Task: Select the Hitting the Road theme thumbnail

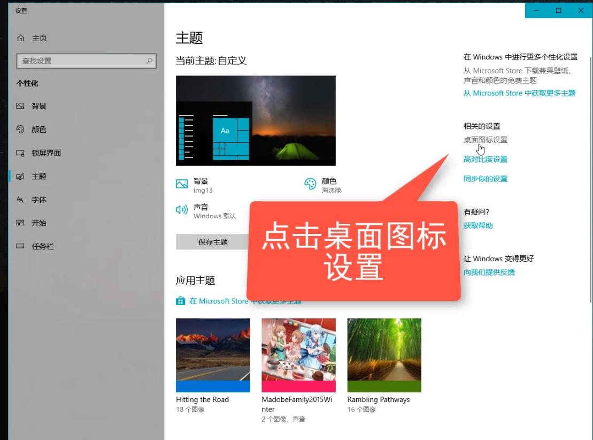Action: click(212, 355)
